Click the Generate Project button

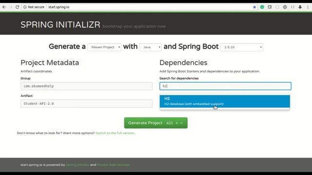point(156,123)
